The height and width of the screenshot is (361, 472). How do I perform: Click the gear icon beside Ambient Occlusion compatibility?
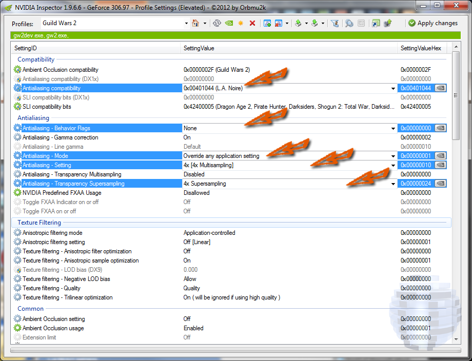[17, 70]
